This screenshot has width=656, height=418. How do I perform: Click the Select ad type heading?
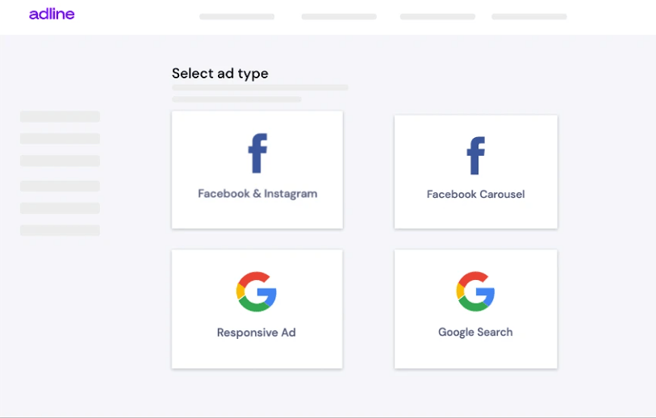point(220,73)
